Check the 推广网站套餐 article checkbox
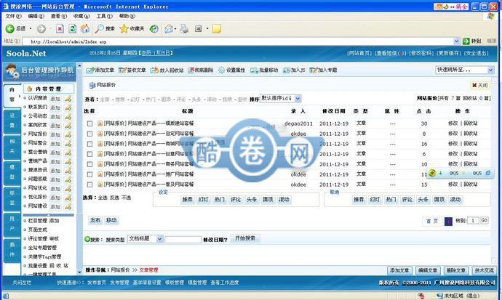 90,174
